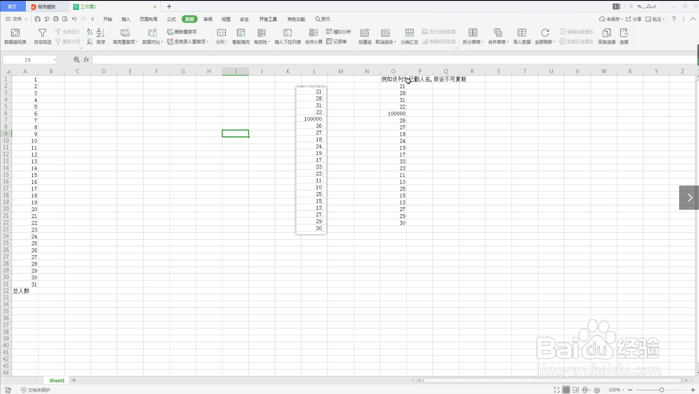The height and width of the screenshot is (394, 699).
Task: Click Smart Fill (智能填充)
Action: tap(241, 36)
